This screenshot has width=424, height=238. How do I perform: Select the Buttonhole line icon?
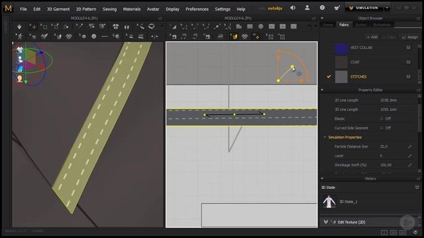click(x=105, y=36)
